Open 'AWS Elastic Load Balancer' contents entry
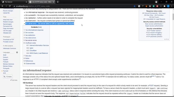Screen dimensions: 174x97 (x=39, y=53)
